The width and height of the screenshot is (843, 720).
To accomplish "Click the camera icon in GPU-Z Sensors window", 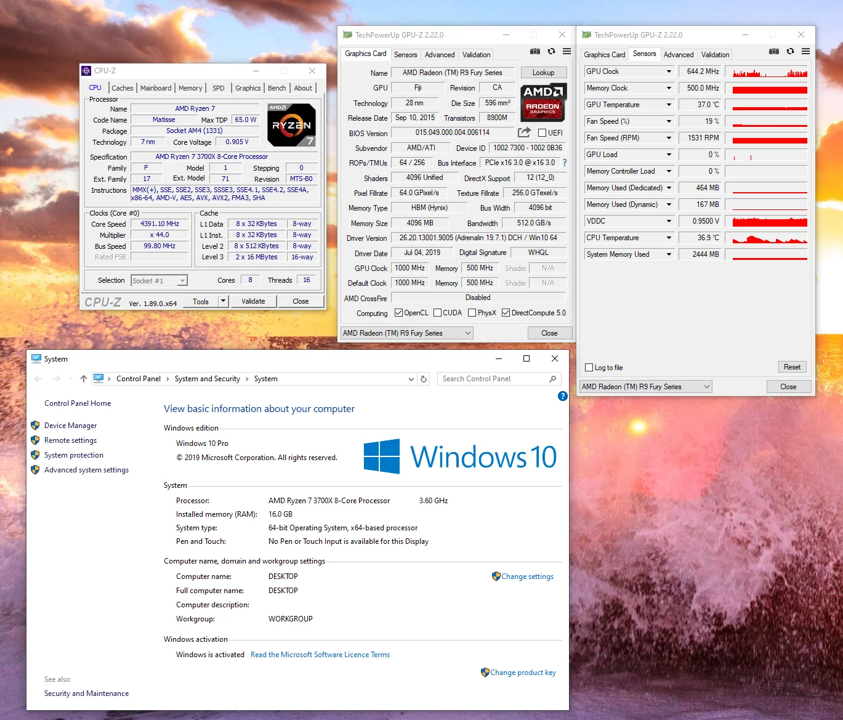I will pyautogui.click(x=774, y=52).
